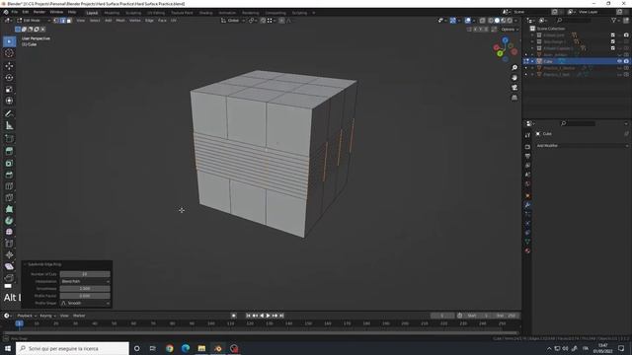Enable edge select mode
The width and height of the screenshot is (632, 355).
pyautogui.click(x=63, y=20)
